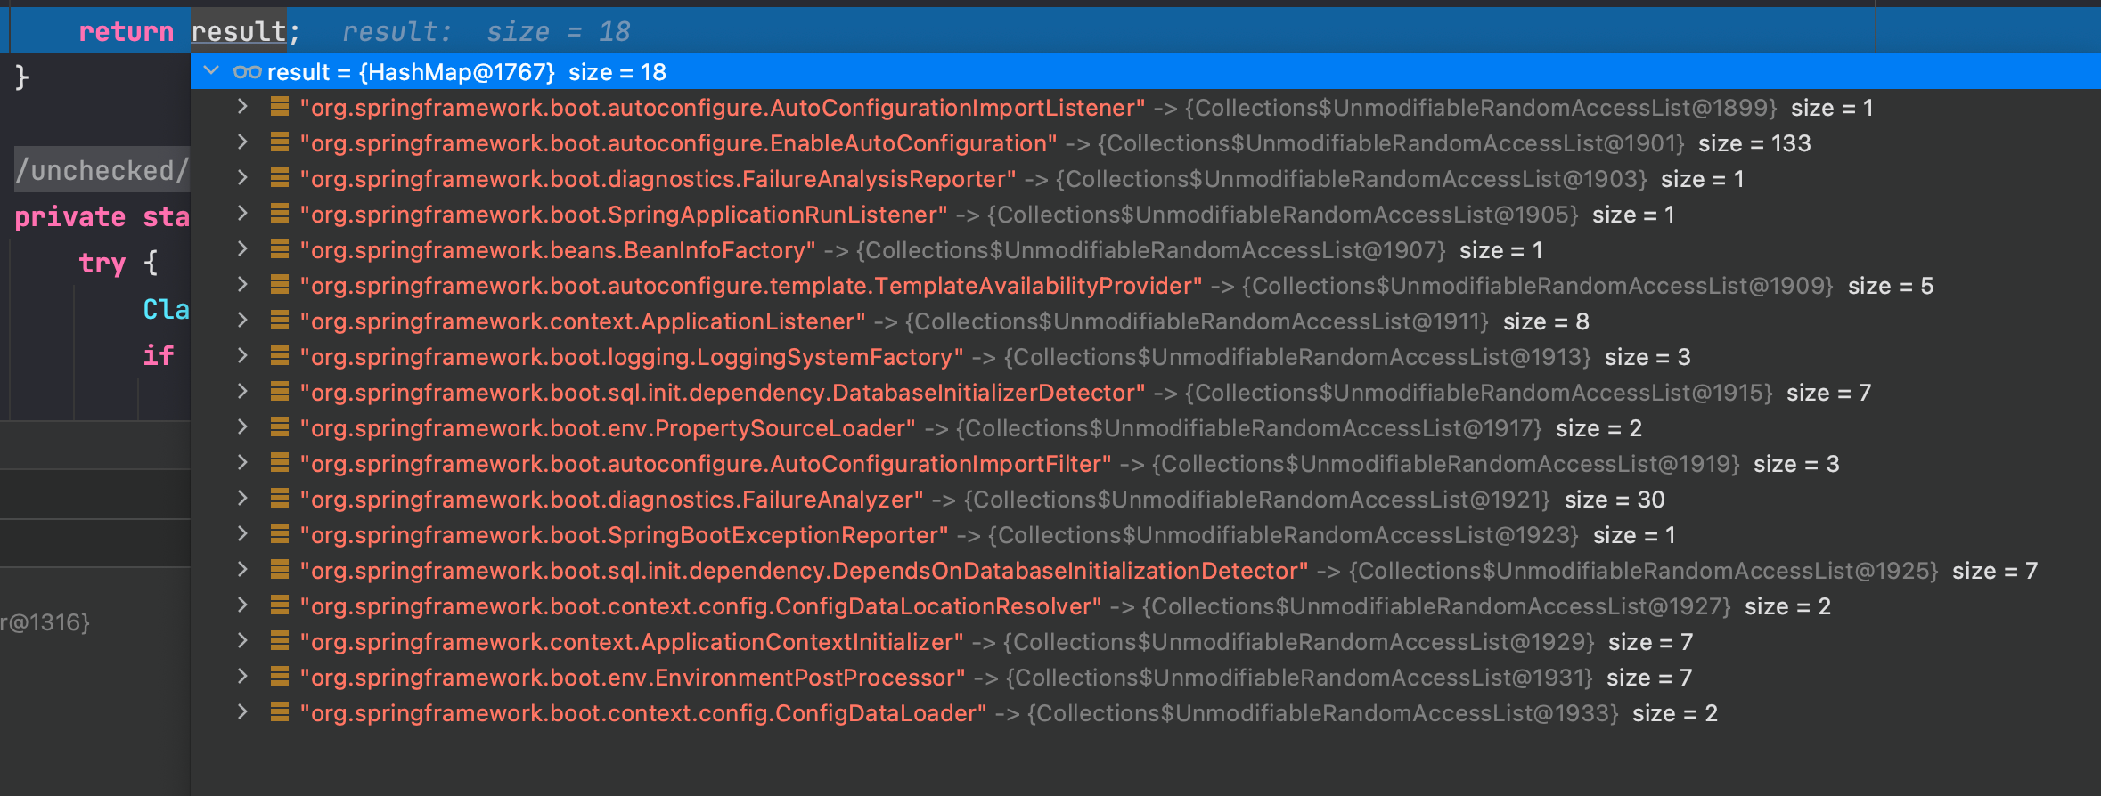Expand the SpringBootExceptionReporter entry
2101x796 pixels.
(x=242, y=534)
